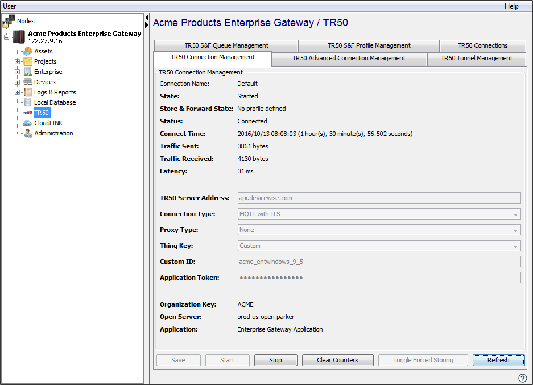Select TR50 Connection Management tab
Image resolution: width=533 pixels, height=385 pixels.
[x=212, y=57]
